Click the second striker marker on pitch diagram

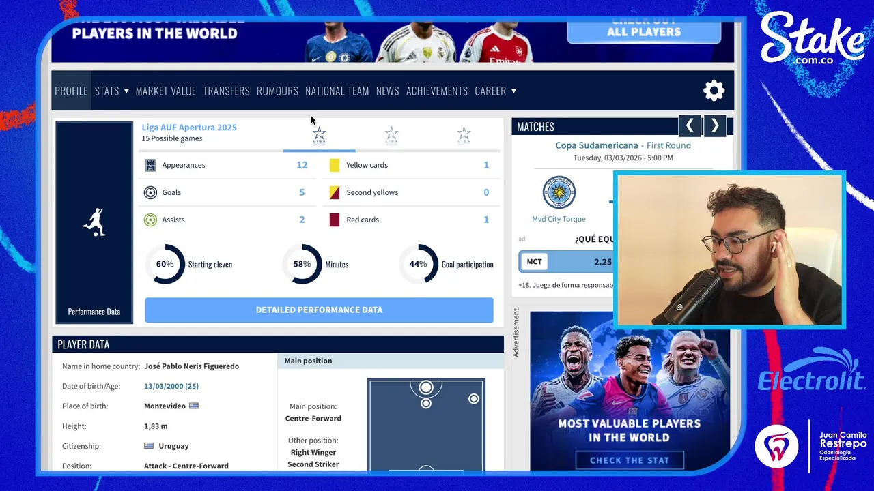pos(426,404)
